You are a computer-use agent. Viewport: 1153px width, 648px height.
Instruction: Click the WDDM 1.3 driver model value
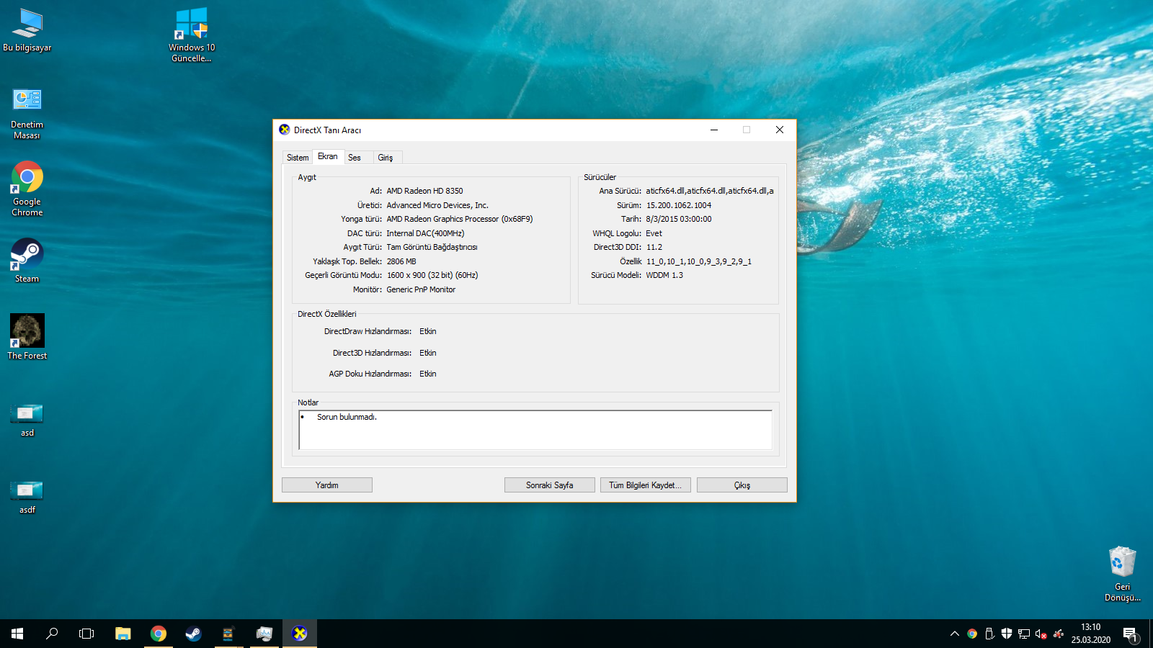tap(664, 275)
